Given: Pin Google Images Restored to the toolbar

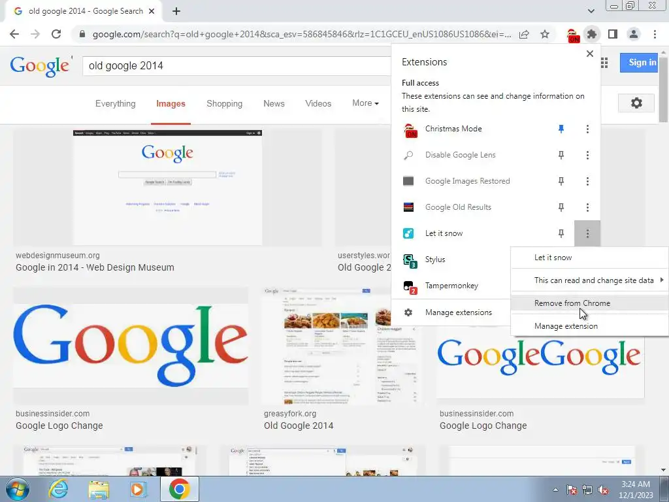Looking at the screenshot, I should click(561, 181).
